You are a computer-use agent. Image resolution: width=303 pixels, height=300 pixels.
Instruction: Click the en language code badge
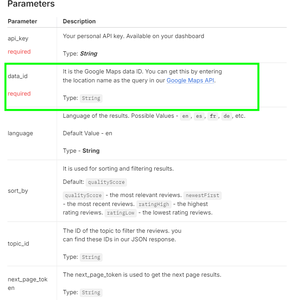(x=185, y=116)
